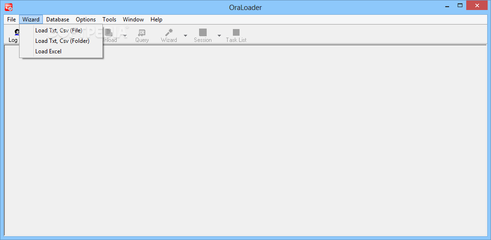Expand the dropdown arrow next to Wizard toolbar button

pos(185,35)
